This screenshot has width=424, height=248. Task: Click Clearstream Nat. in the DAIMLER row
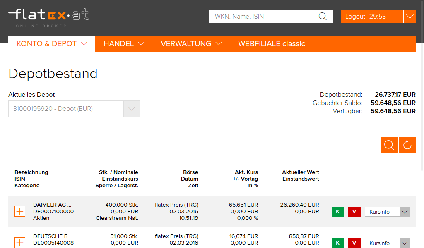point(117,218)
